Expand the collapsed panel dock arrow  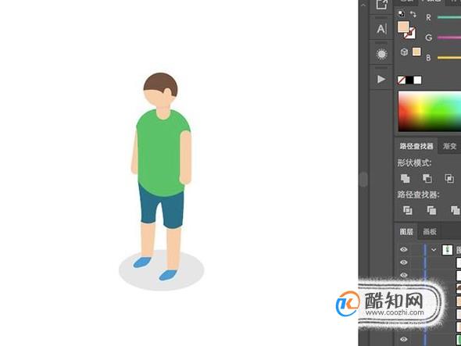click(x=363, y=5)
